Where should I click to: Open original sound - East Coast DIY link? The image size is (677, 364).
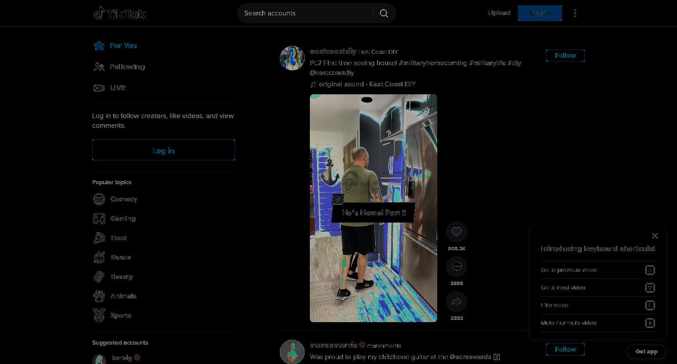pos(367,84)
